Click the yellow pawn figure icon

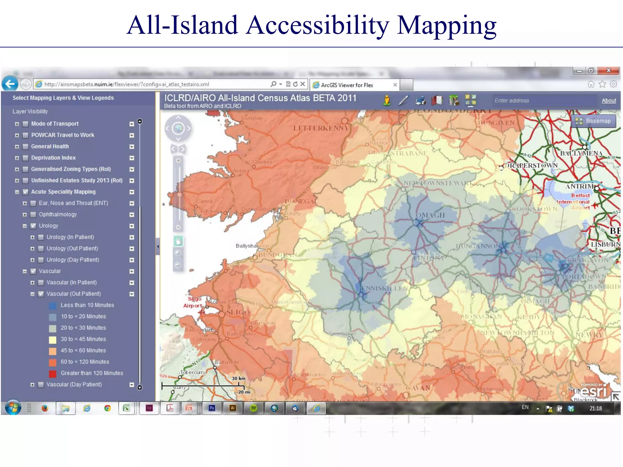click(387, 100)
